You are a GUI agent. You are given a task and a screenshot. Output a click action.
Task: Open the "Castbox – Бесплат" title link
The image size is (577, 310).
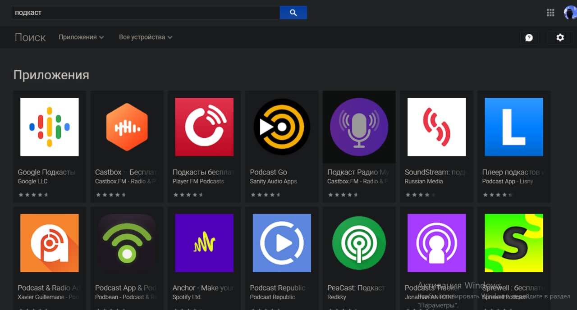point(126,172)
